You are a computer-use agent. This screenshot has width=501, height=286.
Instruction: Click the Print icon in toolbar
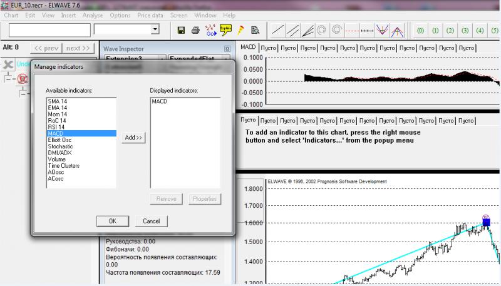(195, 30)
